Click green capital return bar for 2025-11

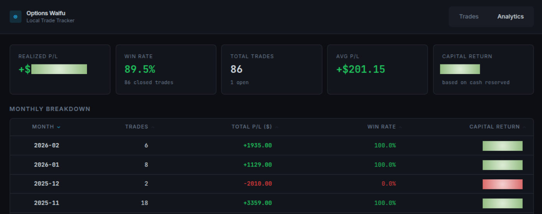[503, 203]
